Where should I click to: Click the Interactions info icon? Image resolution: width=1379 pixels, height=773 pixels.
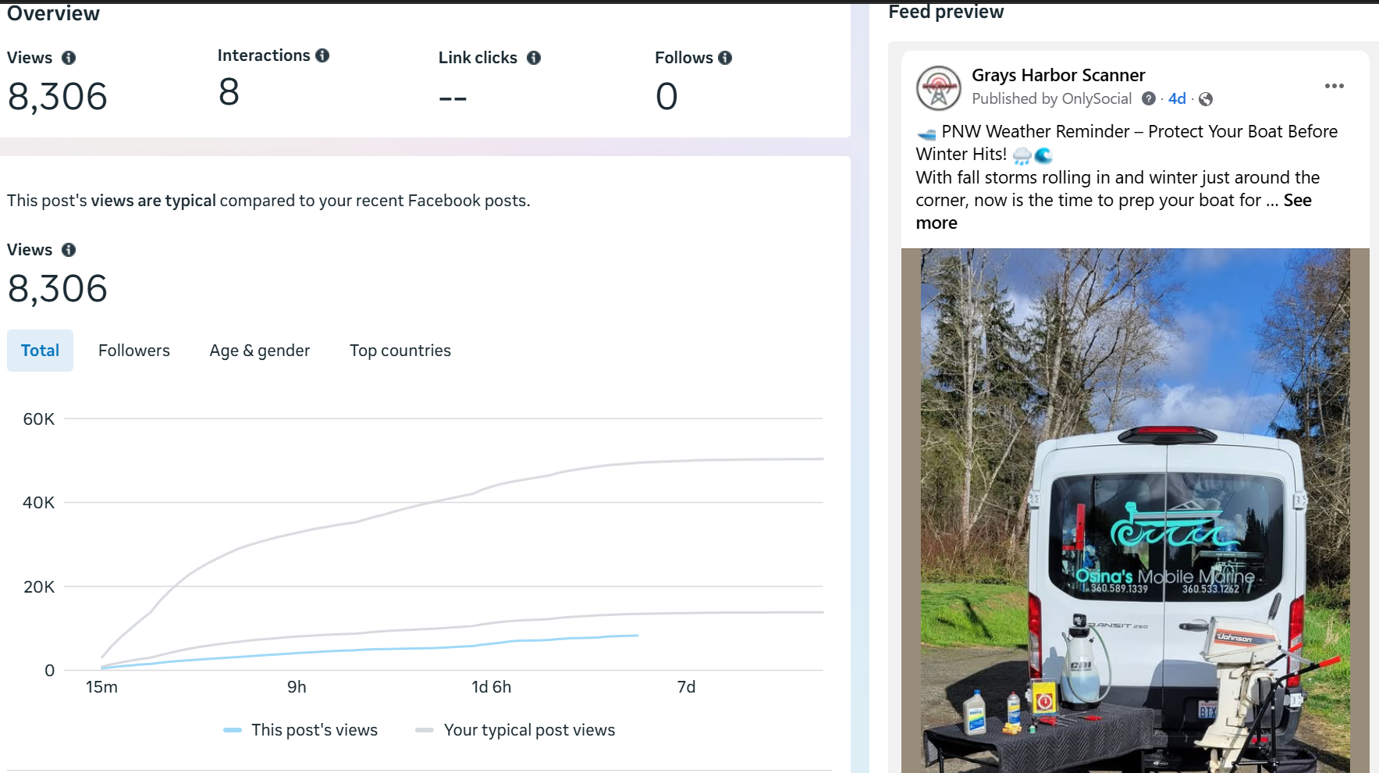[322, 55]
